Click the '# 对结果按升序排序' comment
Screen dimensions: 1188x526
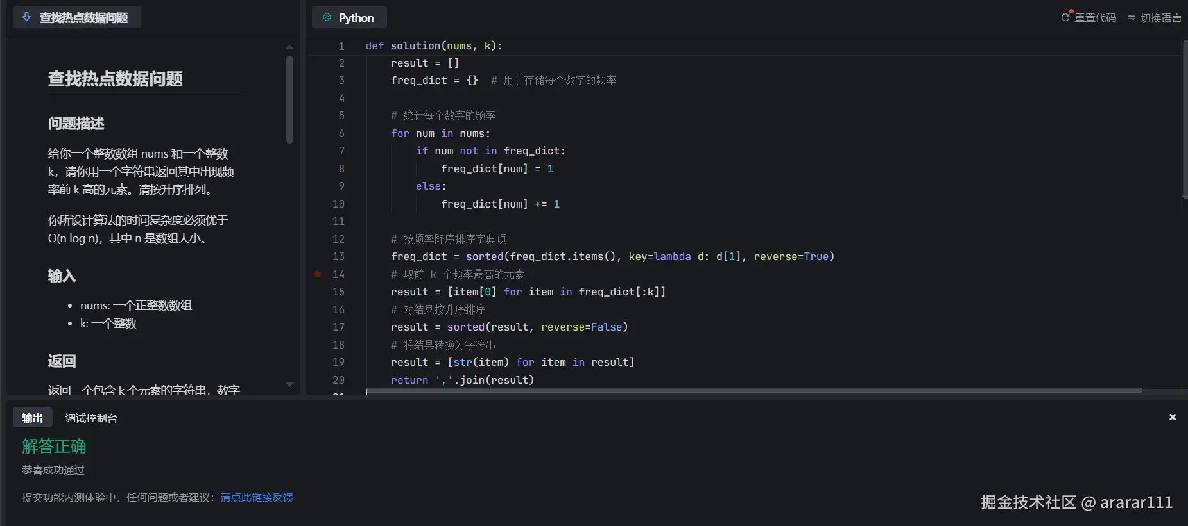tap(438, 309)
